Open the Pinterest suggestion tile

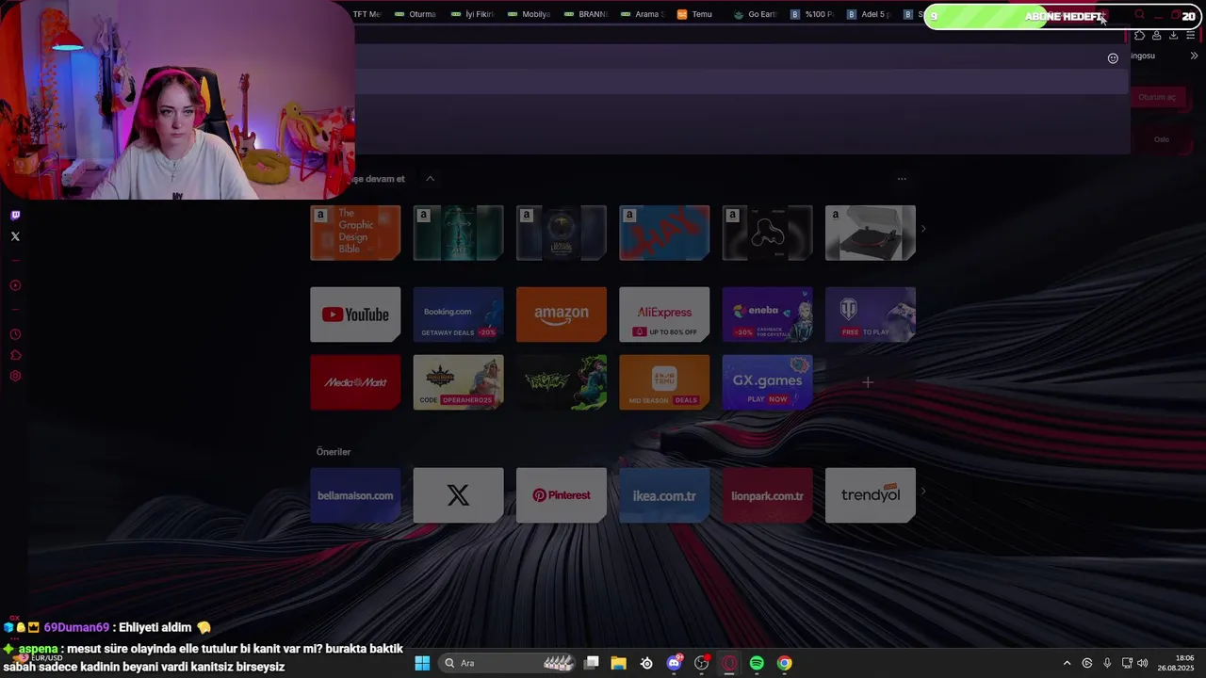coord(562,495)
